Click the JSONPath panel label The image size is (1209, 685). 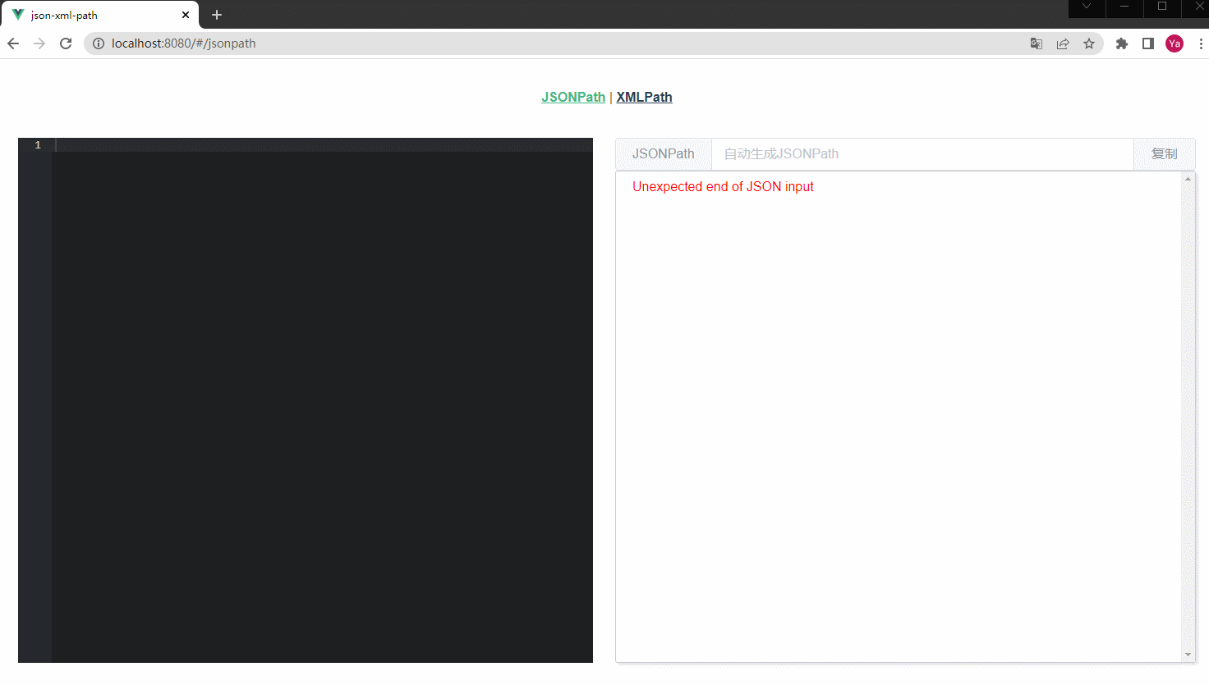click(662, 153)
